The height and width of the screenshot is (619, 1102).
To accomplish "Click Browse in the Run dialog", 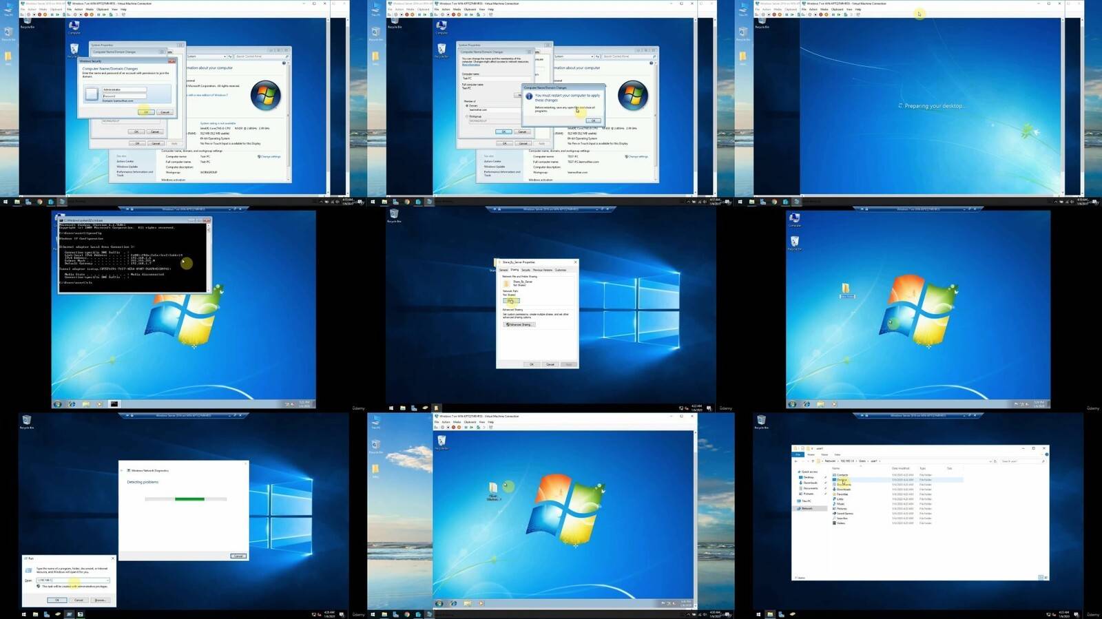I will (x=100, y=600).
